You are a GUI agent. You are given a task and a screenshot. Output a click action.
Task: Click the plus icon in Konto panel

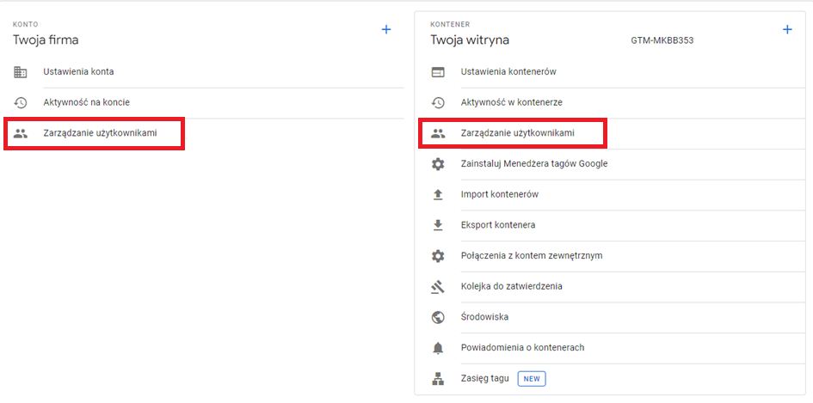(386, 30)
